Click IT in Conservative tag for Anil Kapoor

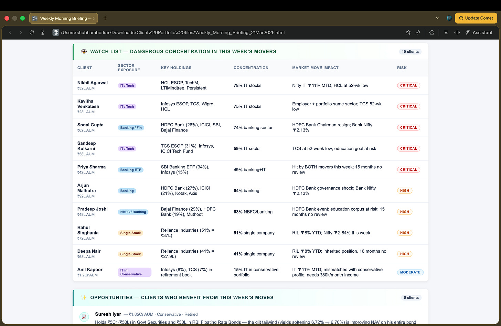tap(135, 272)
